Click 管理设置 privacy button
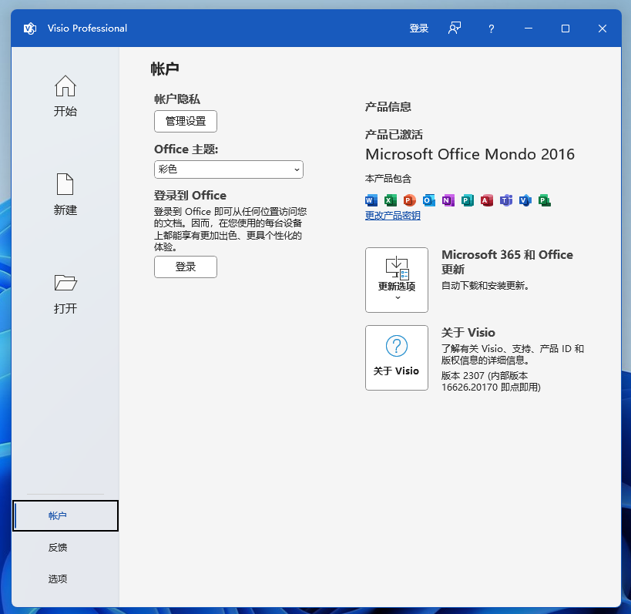631x614 pixels. 186,121
